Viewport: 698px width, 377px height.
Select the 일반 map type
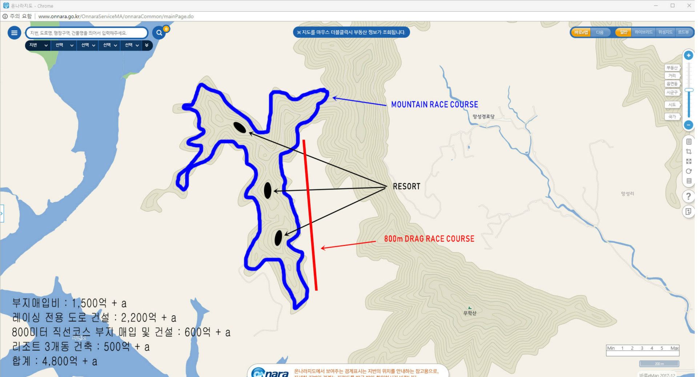(x=623, y=32)
